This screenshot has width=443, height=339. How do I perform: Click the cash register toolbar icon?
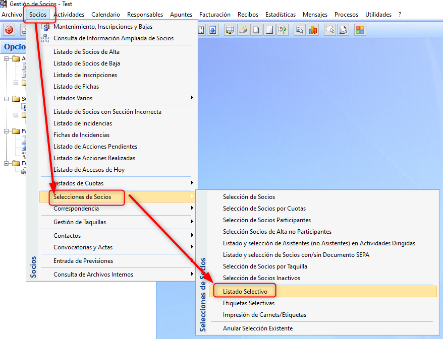point(243,30)
